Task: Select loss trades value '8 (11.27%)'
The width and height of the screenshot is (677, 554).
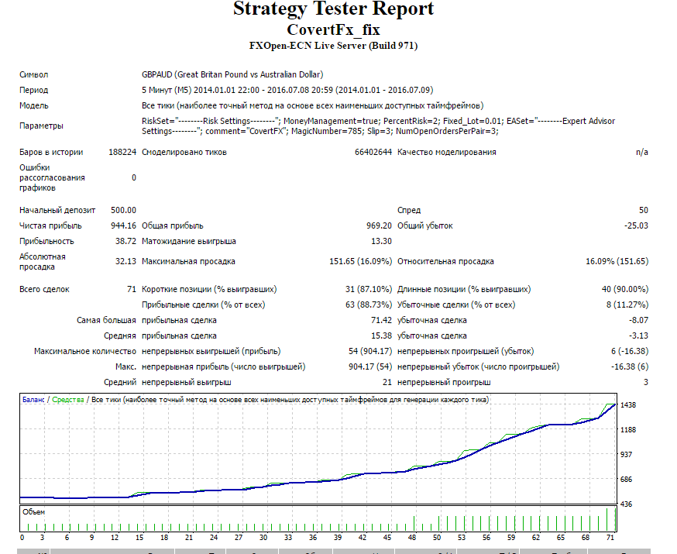Action: [627, 305]
